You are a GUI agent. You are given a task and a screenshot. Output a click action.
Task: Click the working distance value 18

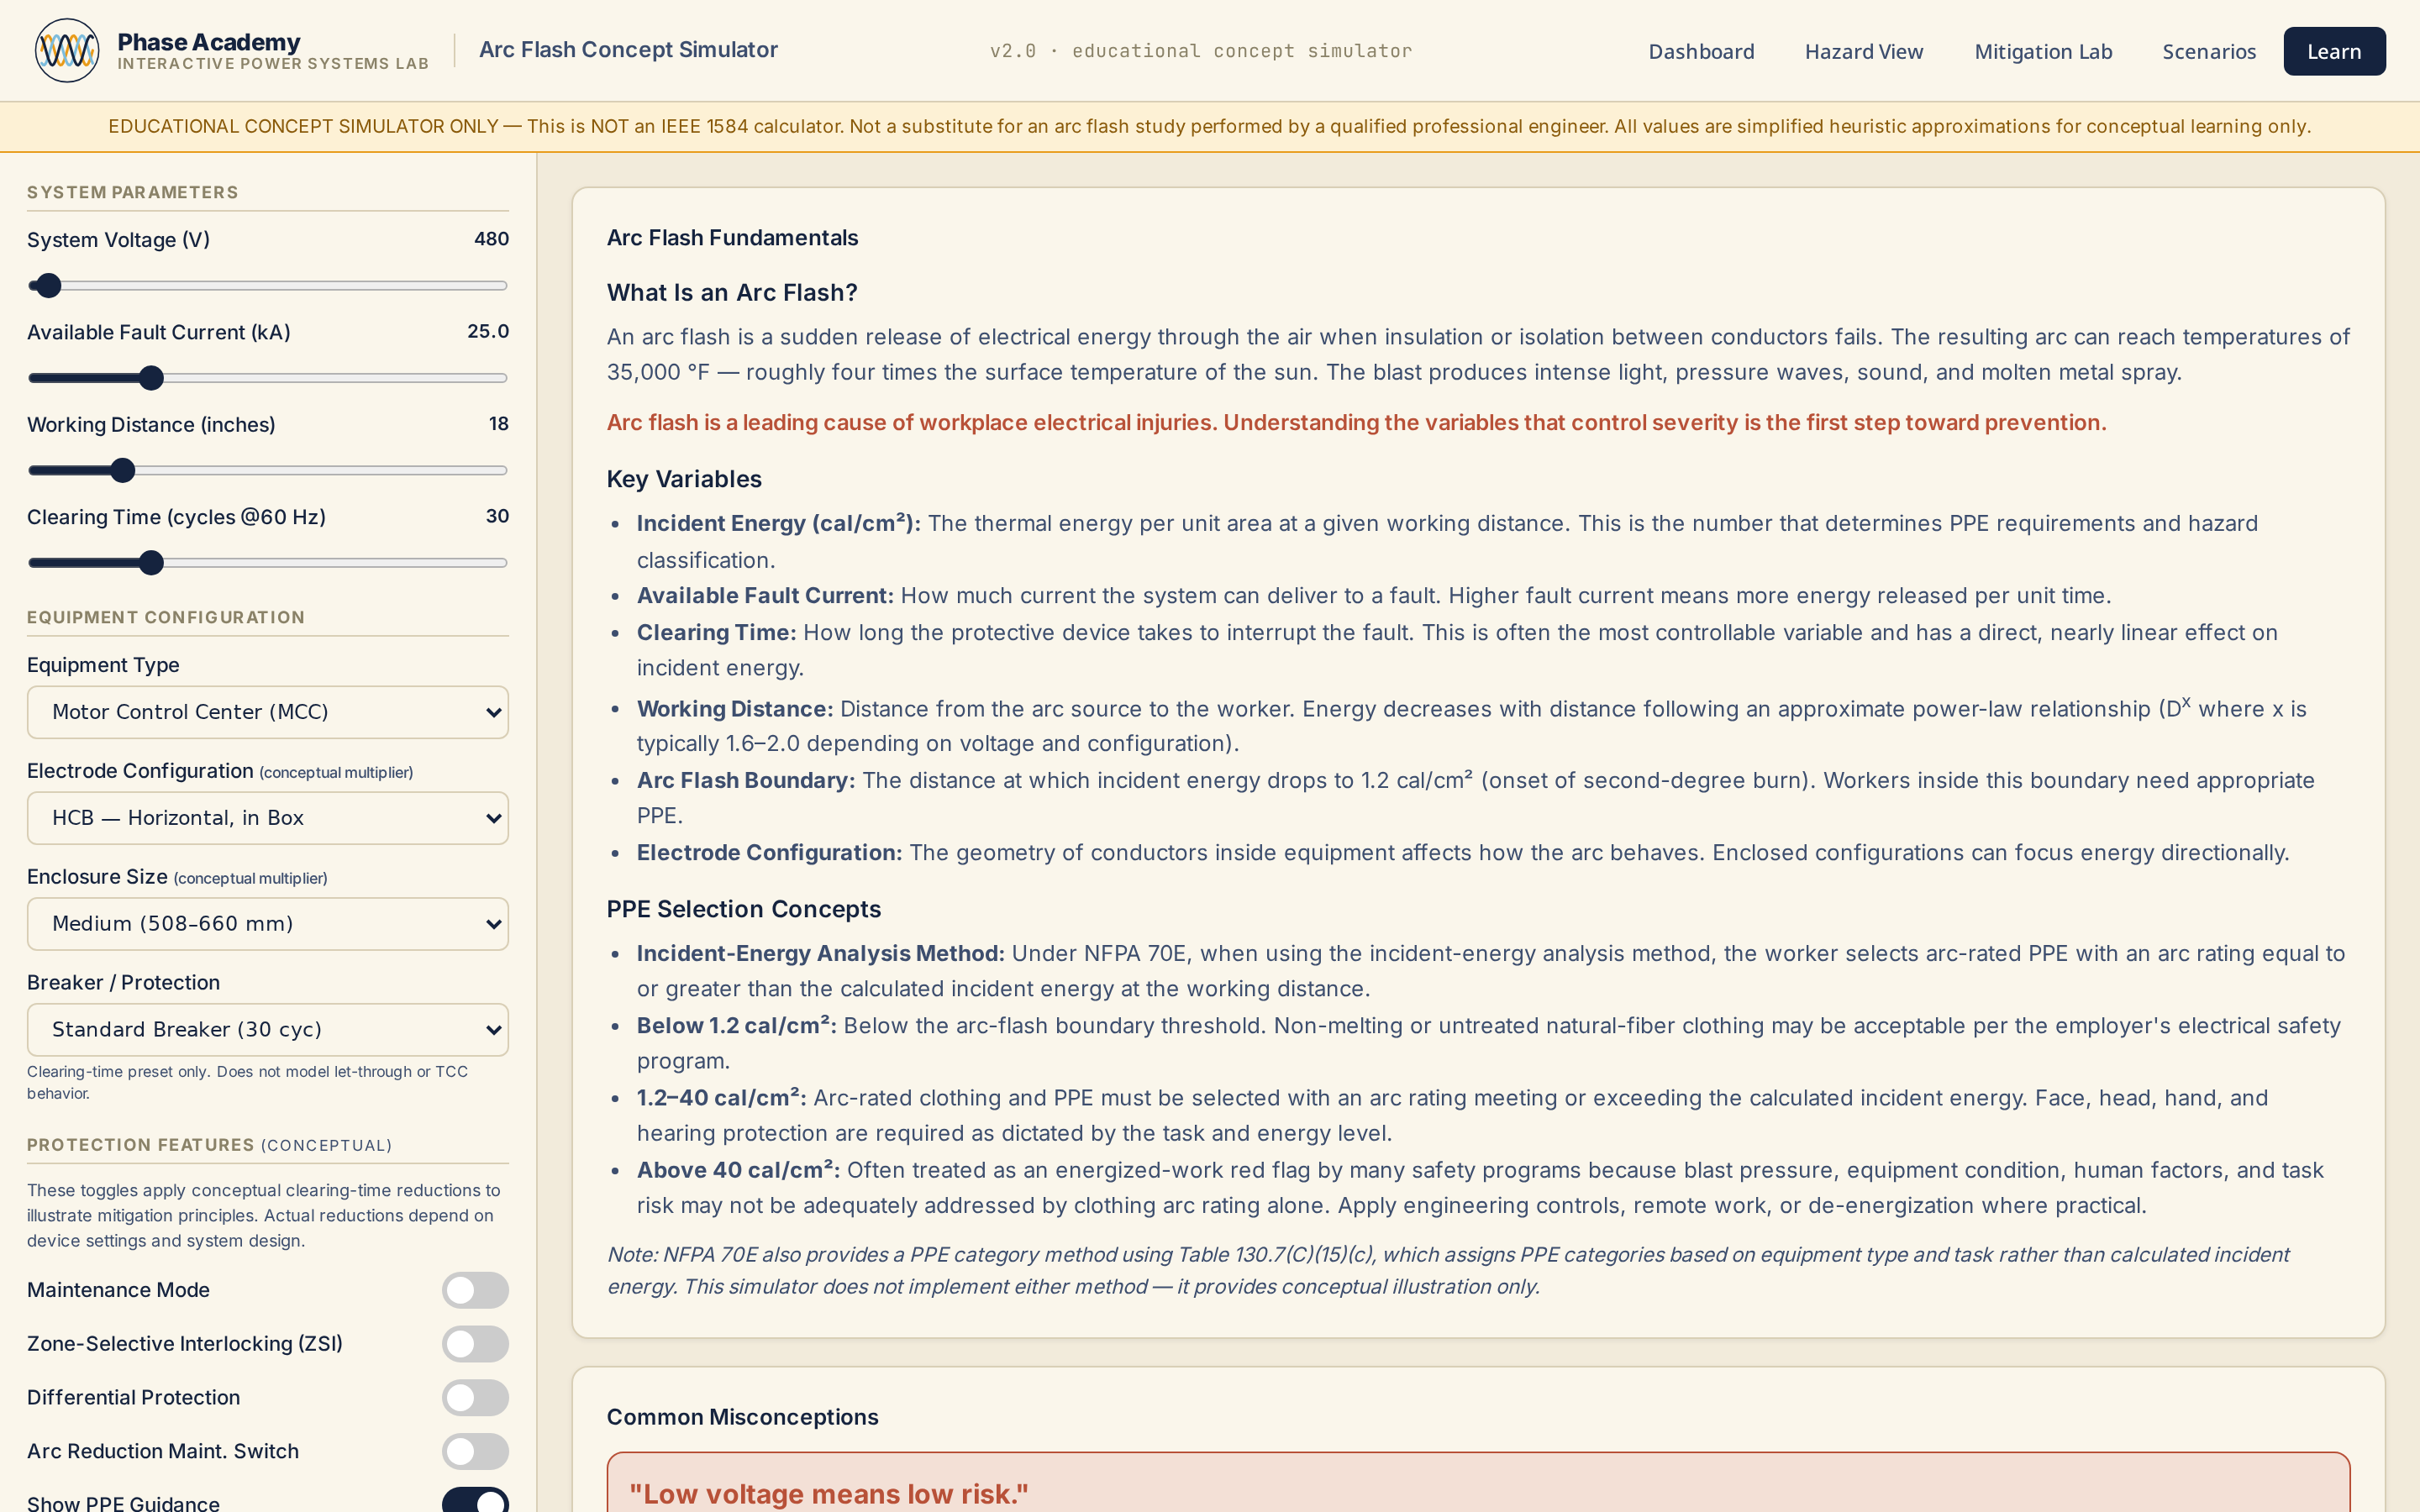(x=499, y=424)
